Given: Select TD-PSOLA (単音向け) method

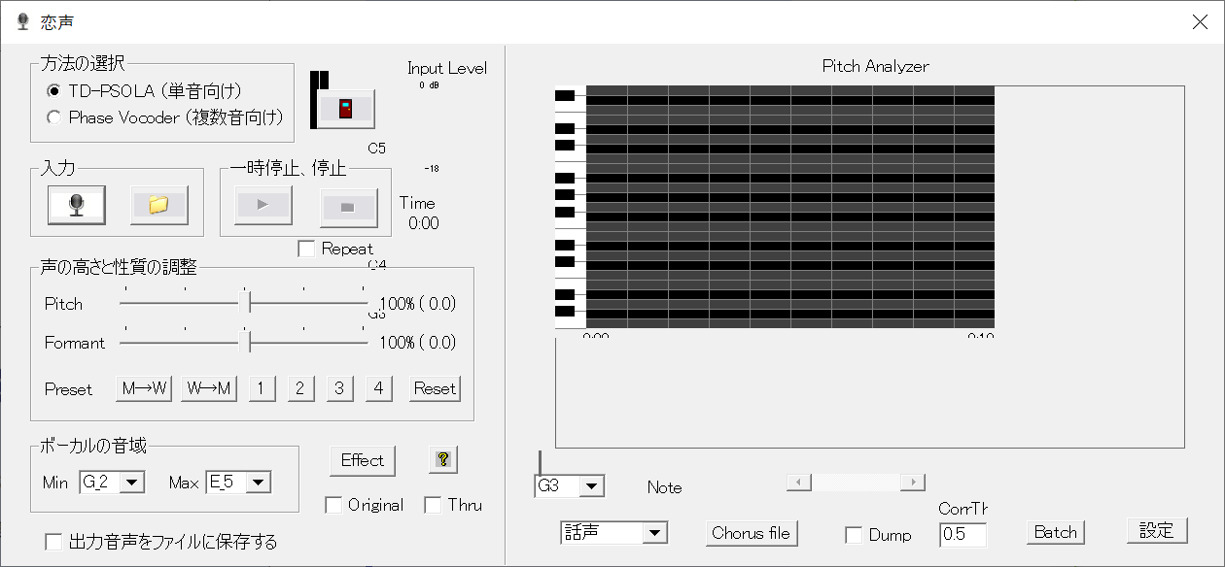Looking at the screenshot, I should click(x=145, y=90).
